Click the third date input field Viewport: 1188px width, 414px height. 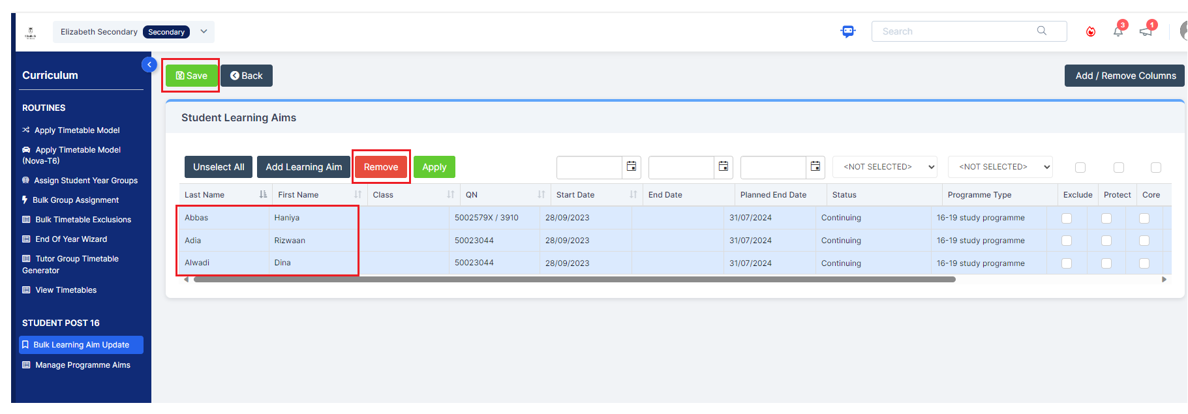point(773,167)
